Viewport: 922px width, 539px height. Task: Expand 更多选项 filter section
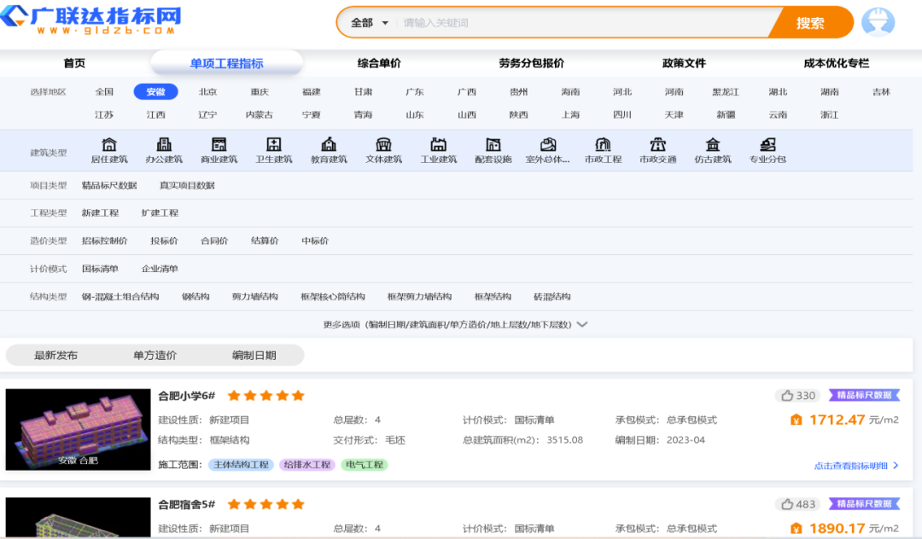tap(455, 325)
